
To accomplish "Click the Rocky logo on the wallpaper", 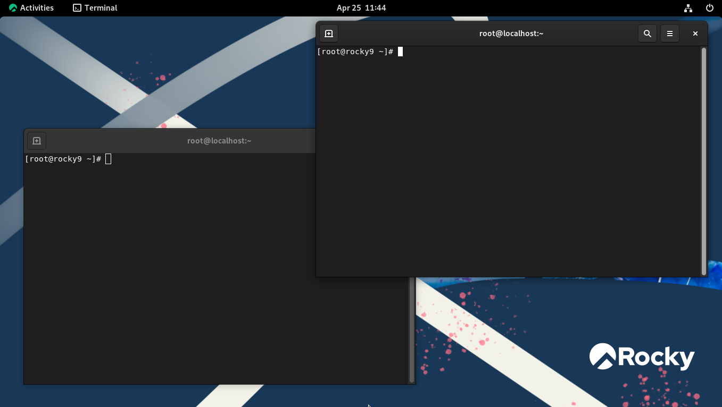I will (x=642, y=357).
